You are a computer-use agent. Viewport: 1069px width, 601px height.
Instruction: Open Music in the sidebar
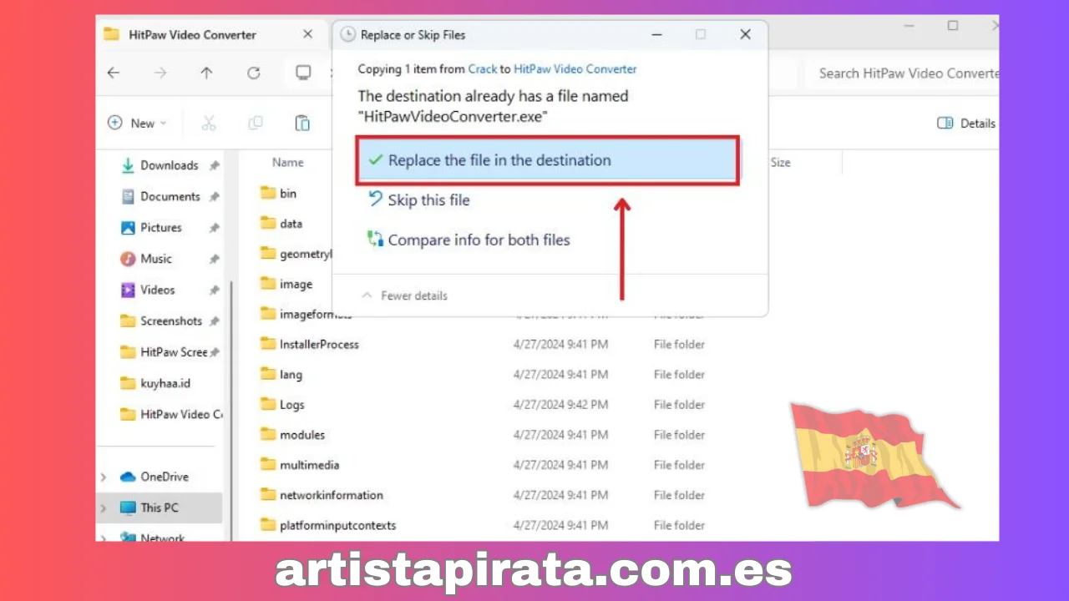pos(156,259)
